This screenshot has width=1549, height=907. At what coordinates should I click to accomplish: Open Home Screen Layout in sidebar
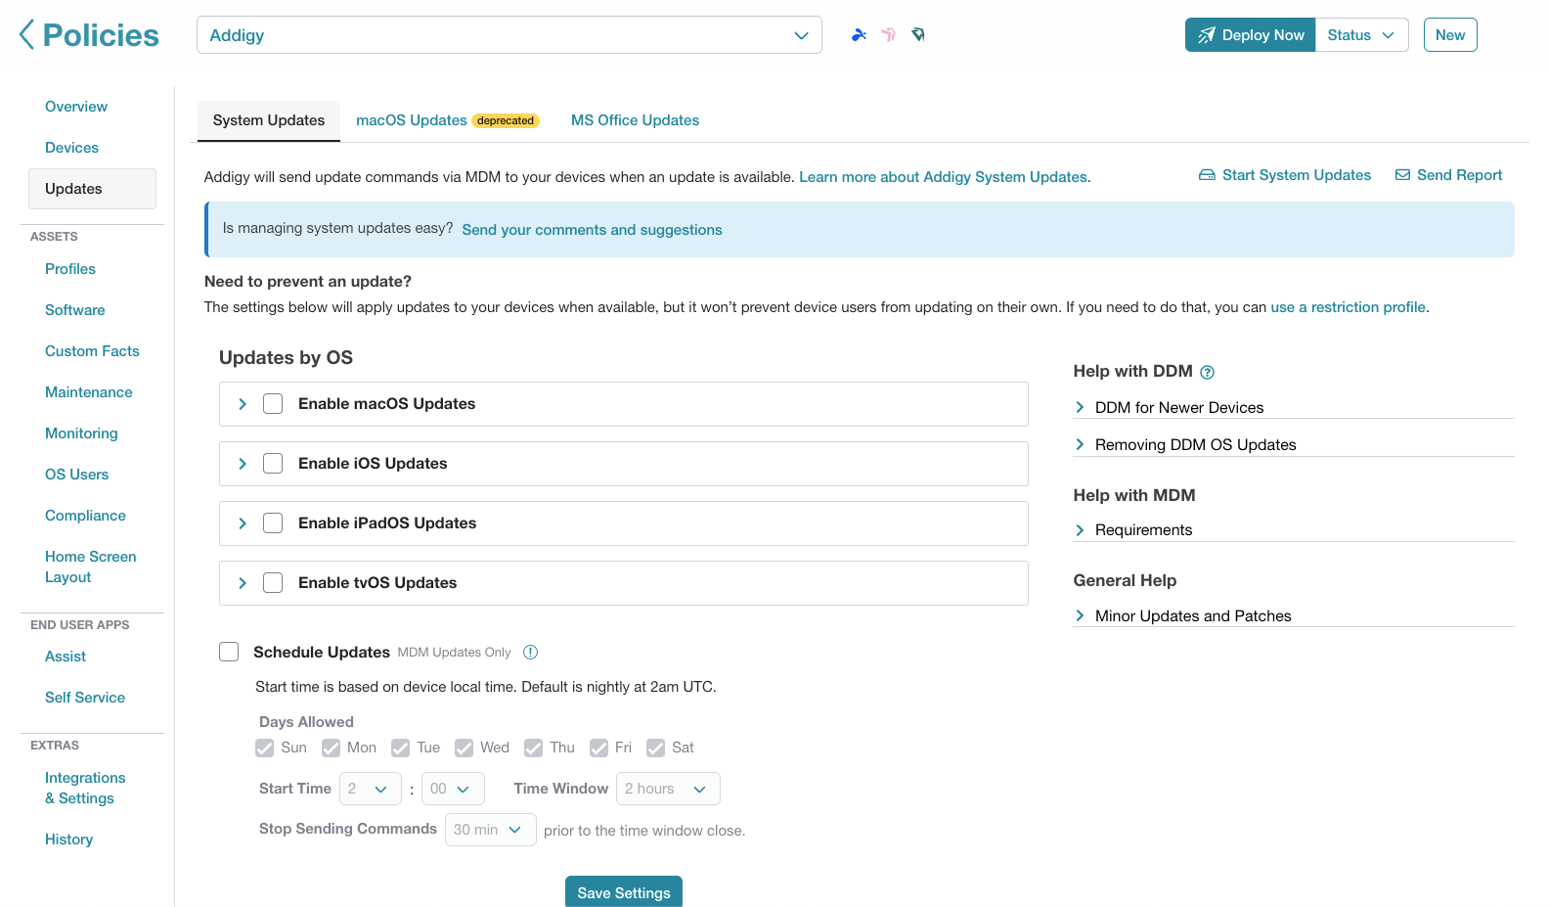click(x=90, y=567)
